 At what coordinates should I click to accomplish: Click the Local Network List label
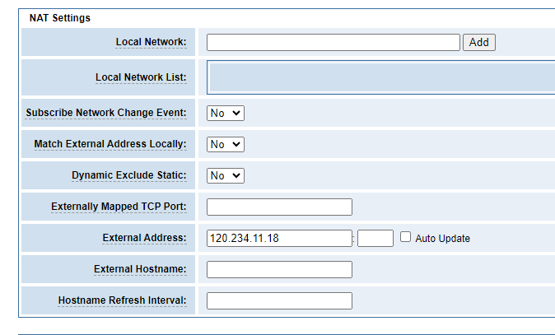click(x=141, y=77)
